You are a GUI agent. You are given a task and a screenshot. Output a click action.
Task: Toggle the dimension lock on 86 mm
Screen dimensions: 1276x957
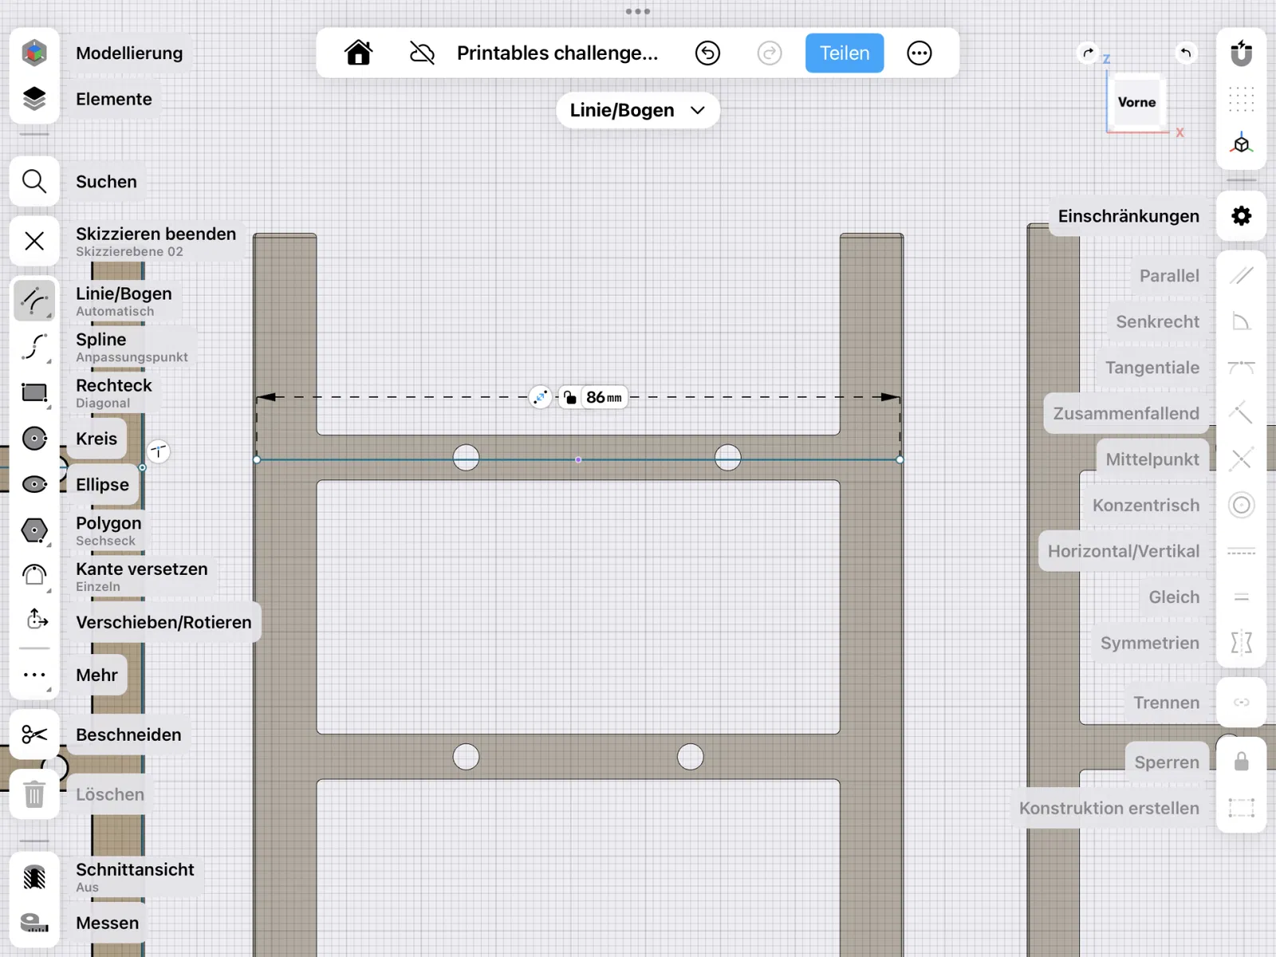569,397
